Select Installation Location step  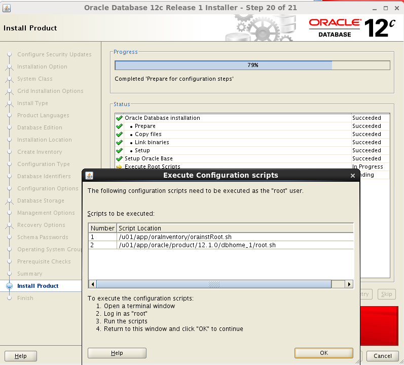(x=44, y=140)
